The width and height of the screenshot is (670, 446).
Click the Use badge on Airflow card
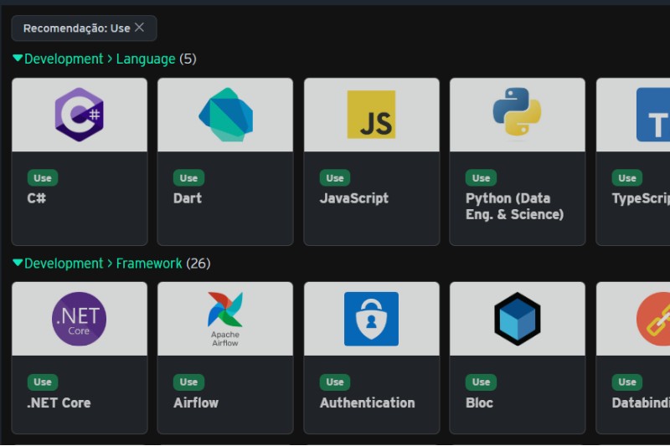click(189, 382)
